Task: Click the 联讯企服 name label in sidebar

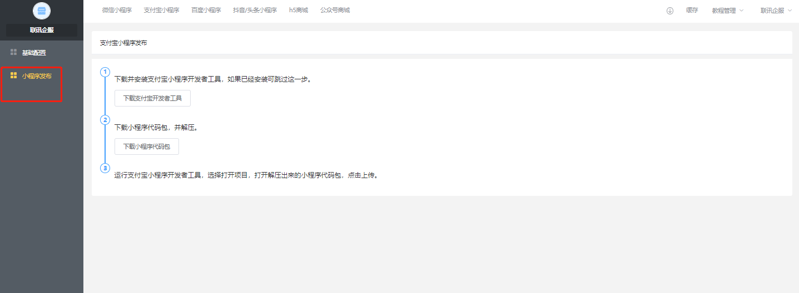Action: pos(42,30)
